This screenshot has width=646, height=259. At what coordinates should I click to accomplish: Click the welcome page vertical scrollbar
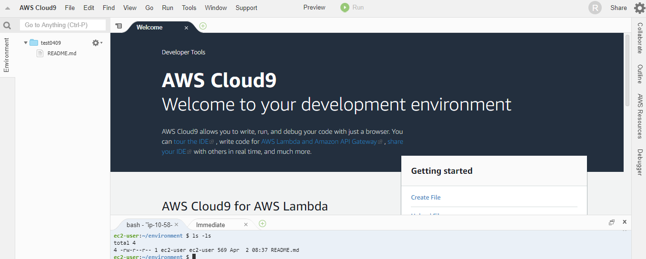(x=627, y=70)
